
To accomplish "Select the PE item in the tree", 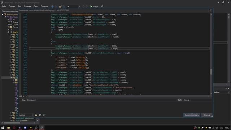I will (x=14, y=19).
